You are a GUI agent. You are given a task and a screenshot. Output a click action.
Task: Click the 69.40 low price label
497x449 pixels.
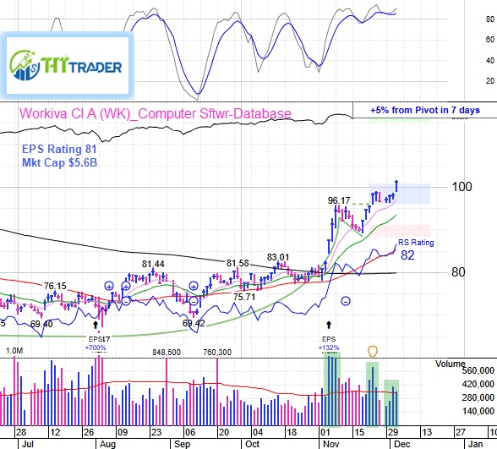tap(41, 324)
